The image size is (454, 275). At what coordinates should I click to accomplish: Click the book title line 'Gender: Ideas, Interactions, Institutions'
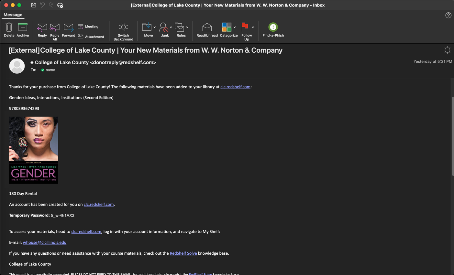click(61, 98)
